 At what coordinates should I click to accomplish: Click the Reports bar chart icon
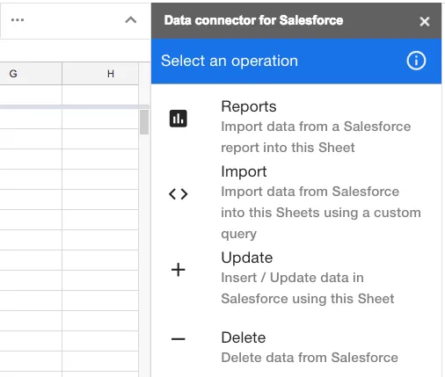click(x=178, y=119)
